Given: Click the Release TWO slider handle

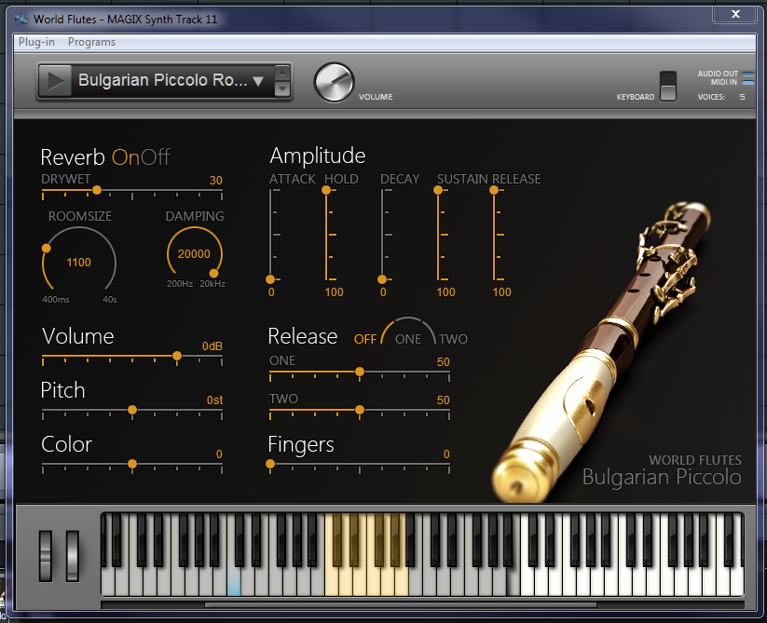Looking at the screenshot, I should click(x=360, y=410).
